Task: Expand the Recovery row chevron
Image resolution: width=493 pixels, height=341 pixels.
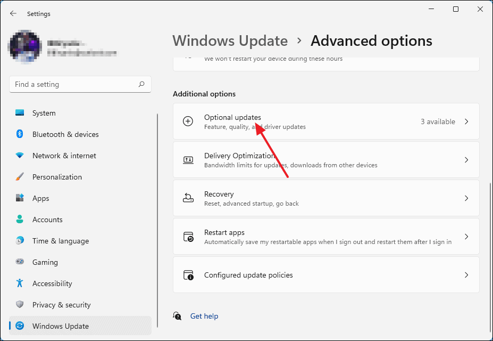Action: [x=466, y=198]
